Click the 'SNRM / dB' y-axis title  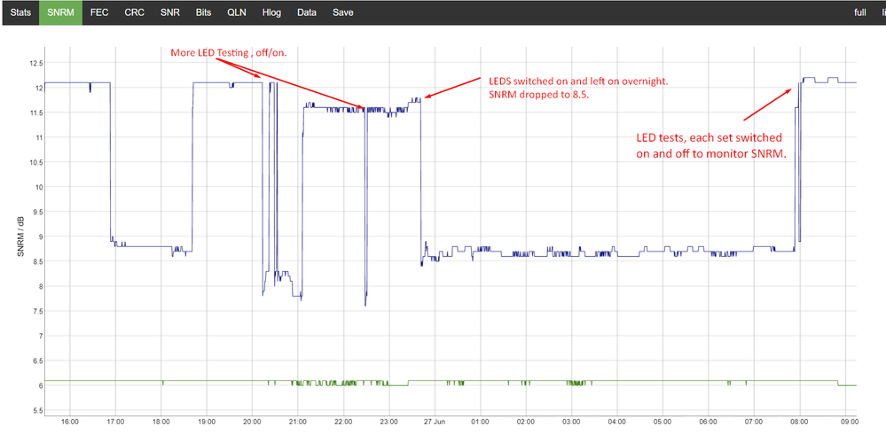(21, 237)
